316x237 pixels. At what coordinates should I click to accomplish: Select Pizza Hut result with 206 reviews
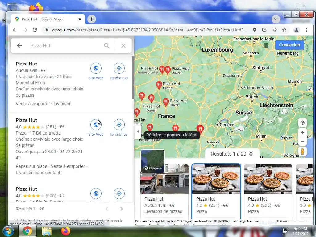(27, 189)
